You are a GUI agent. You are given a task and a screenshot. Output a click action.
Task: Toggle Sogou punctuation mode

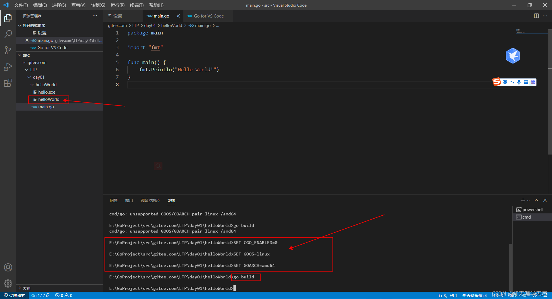(x=512, y=82)
